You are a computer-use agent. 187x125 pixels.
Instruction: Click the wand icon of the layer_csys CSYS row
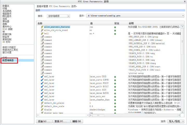click(42, 76)
